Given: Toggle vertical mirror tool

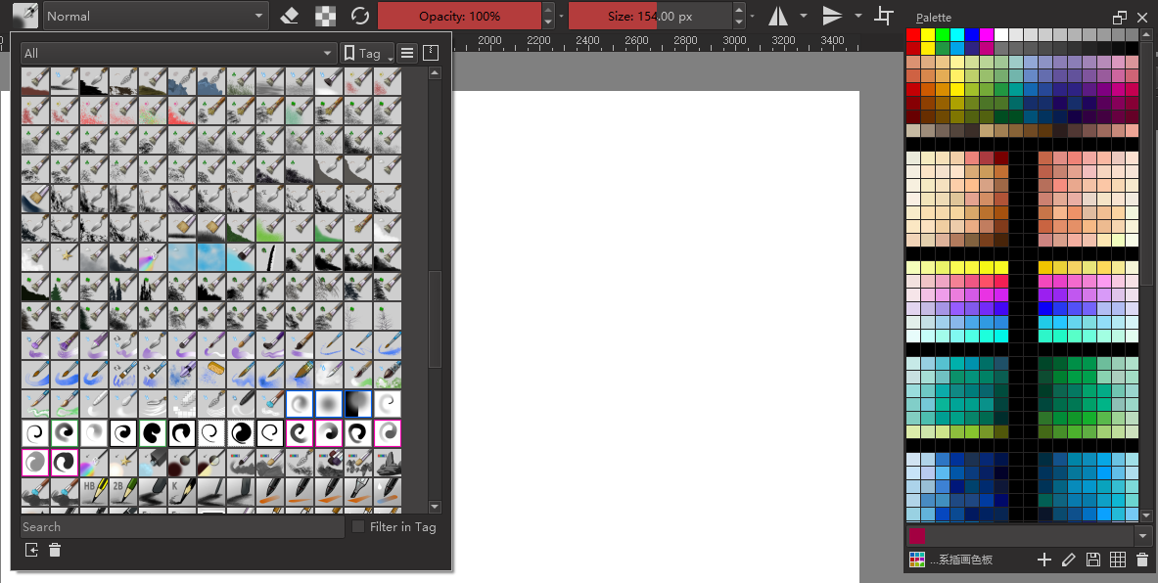Looking at the screenshot, I should (832, 16).
